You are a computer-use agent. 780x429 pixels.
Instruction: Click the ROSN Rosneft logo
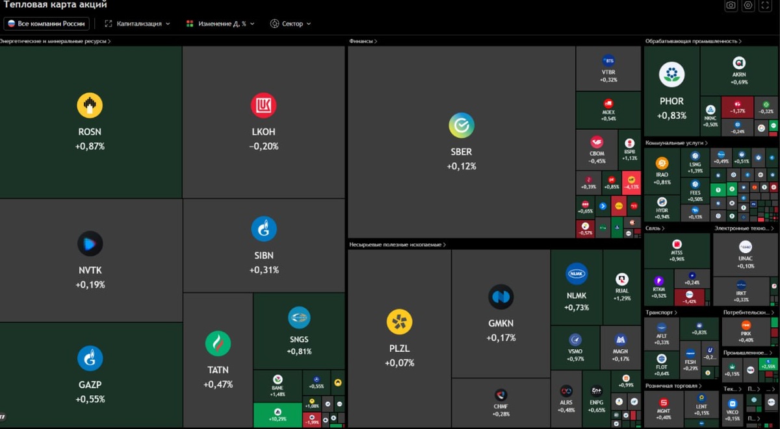[x=90, y=105]
